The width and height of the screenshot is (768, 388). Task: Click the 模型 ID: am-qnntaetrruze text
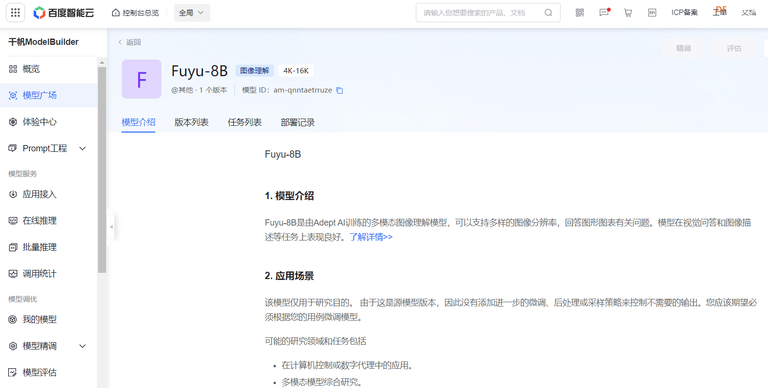click(287, 90)
